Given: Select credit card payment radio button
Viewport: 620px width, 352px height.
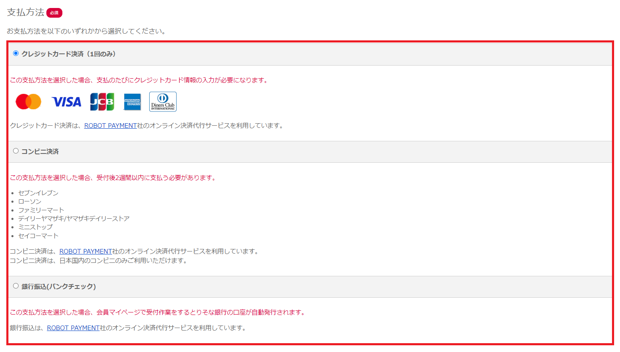Looking at the screenshot, I should 16,53.
